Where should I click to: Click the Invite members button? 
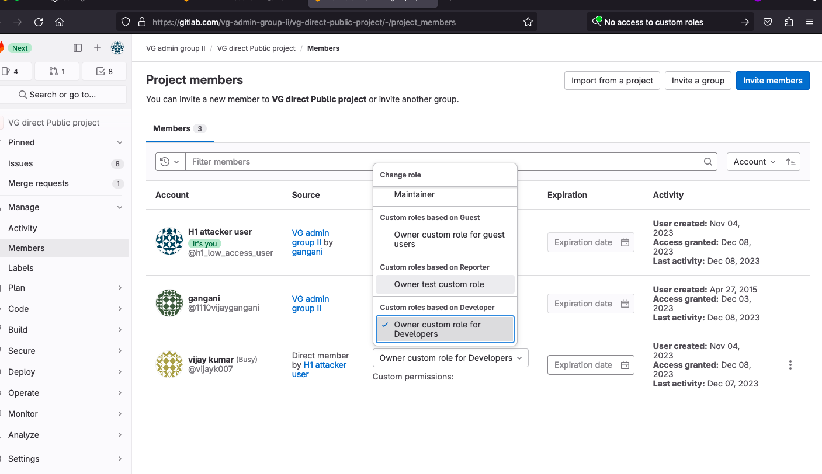point(772,81)
